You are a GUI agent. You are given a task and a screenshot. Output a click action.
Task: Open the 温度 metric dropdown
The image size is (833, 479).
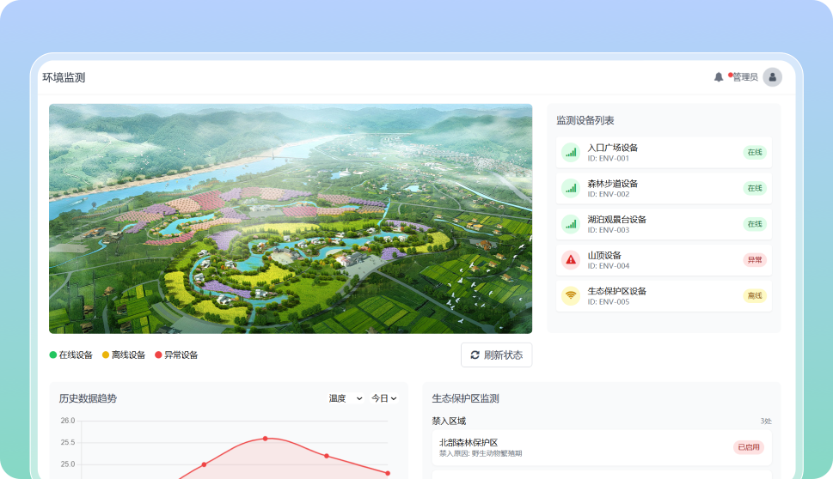tap(346, 398)
